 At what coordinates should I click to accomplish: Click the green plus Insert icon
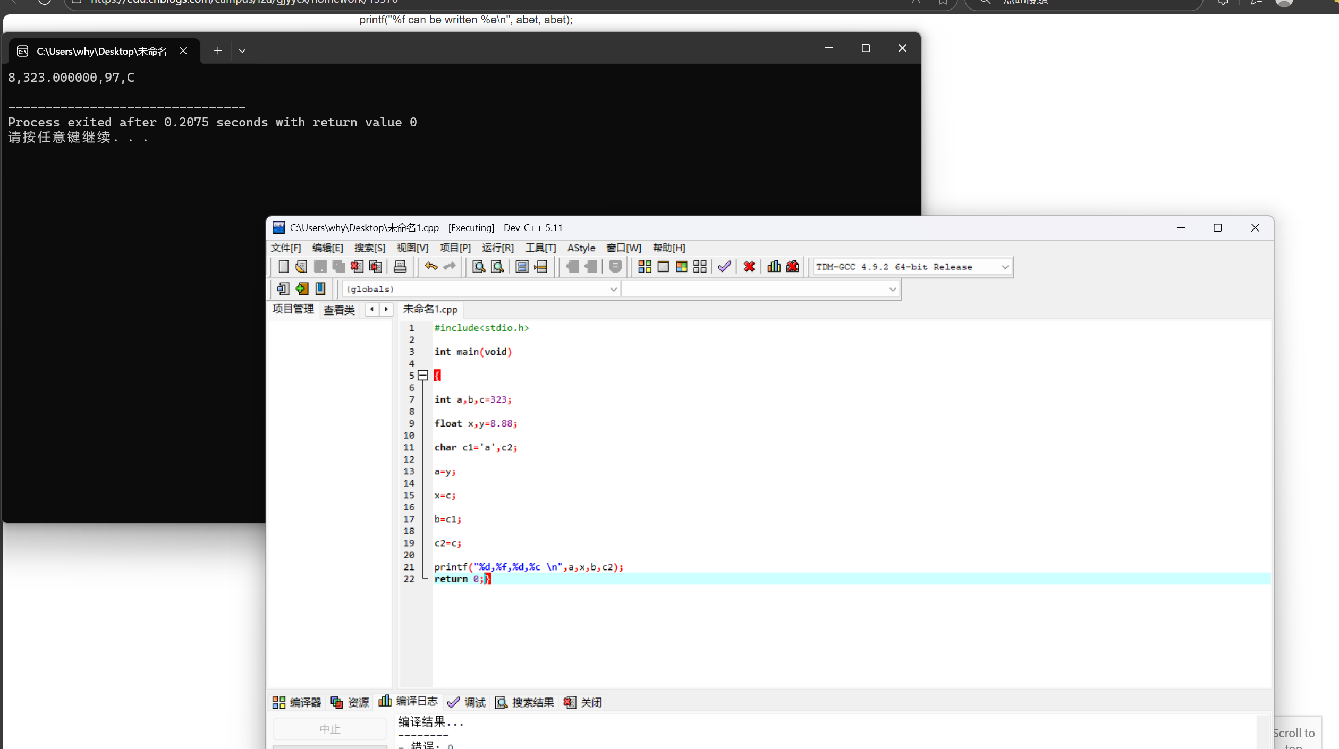pyautogui.click(x=302, y=289)
